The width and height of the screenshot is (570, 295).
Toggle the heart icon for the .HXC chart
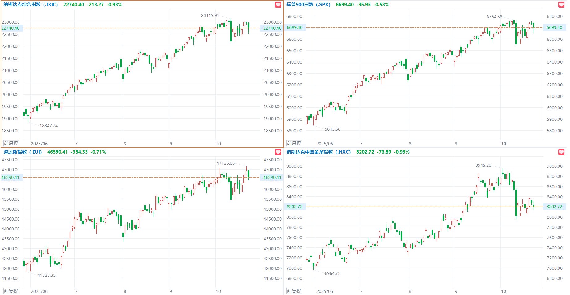(561, 152)
